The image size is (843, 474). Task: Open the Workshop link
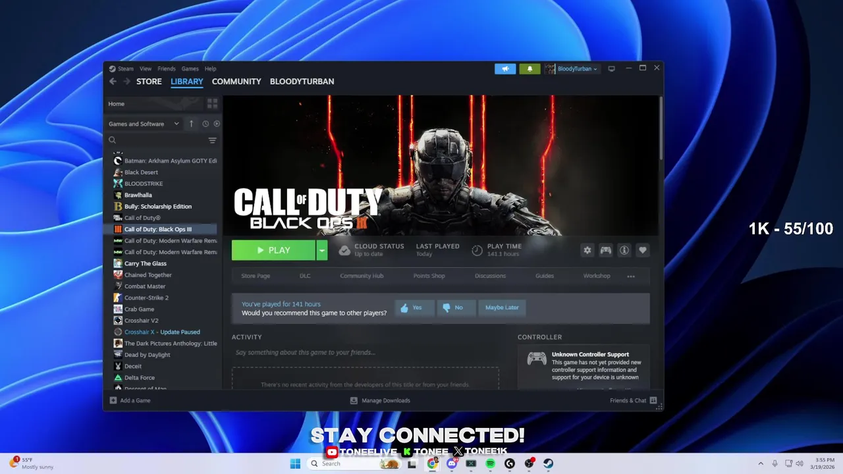(x=597, y=276)
